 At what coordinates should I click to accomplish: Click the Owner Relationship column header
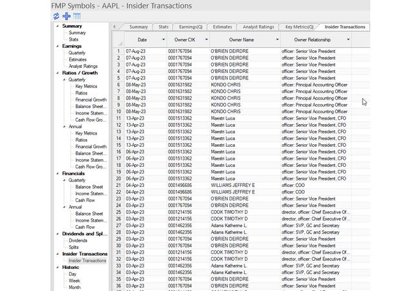click(312, 39)
